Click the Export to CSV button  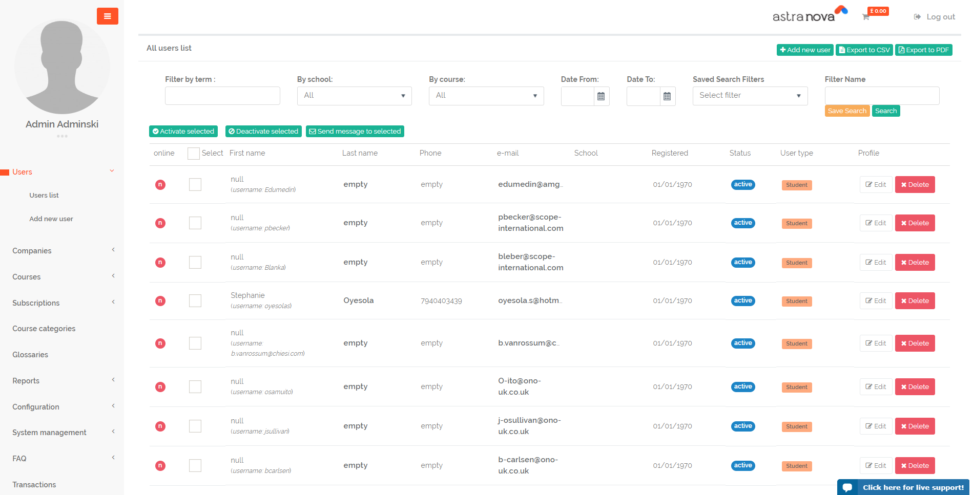[x=864, y=50]
